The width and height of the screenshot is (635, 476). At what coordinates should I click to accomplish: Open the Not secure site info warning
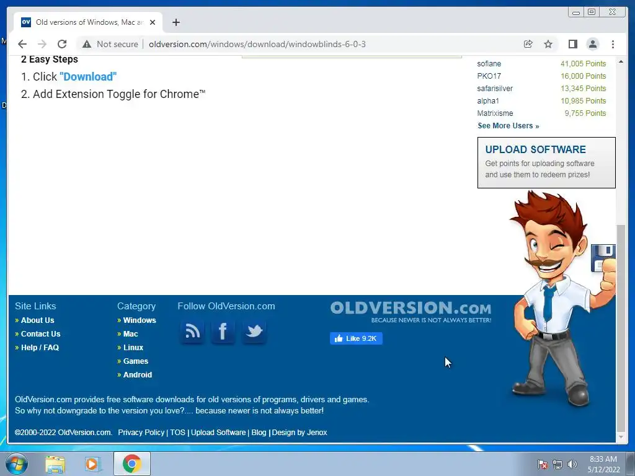click(x=110, y=44)
